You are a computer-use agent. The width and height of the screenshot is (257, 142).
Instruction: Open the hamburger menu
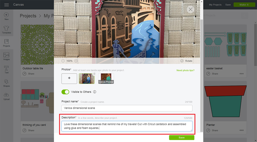coord(6,5)
